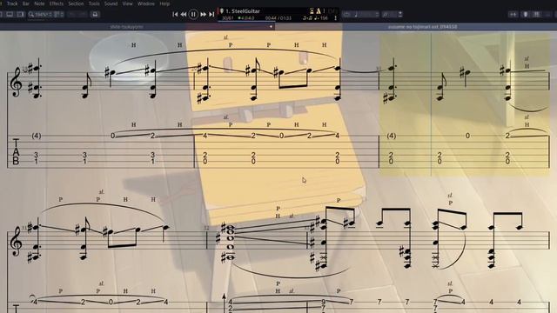Open the Effects menu

57,3
